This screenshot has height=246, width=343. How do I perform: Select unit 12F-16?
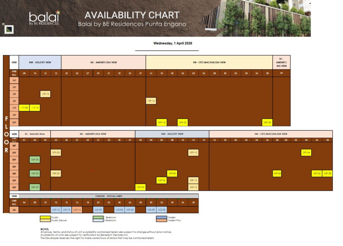(151, 101)
